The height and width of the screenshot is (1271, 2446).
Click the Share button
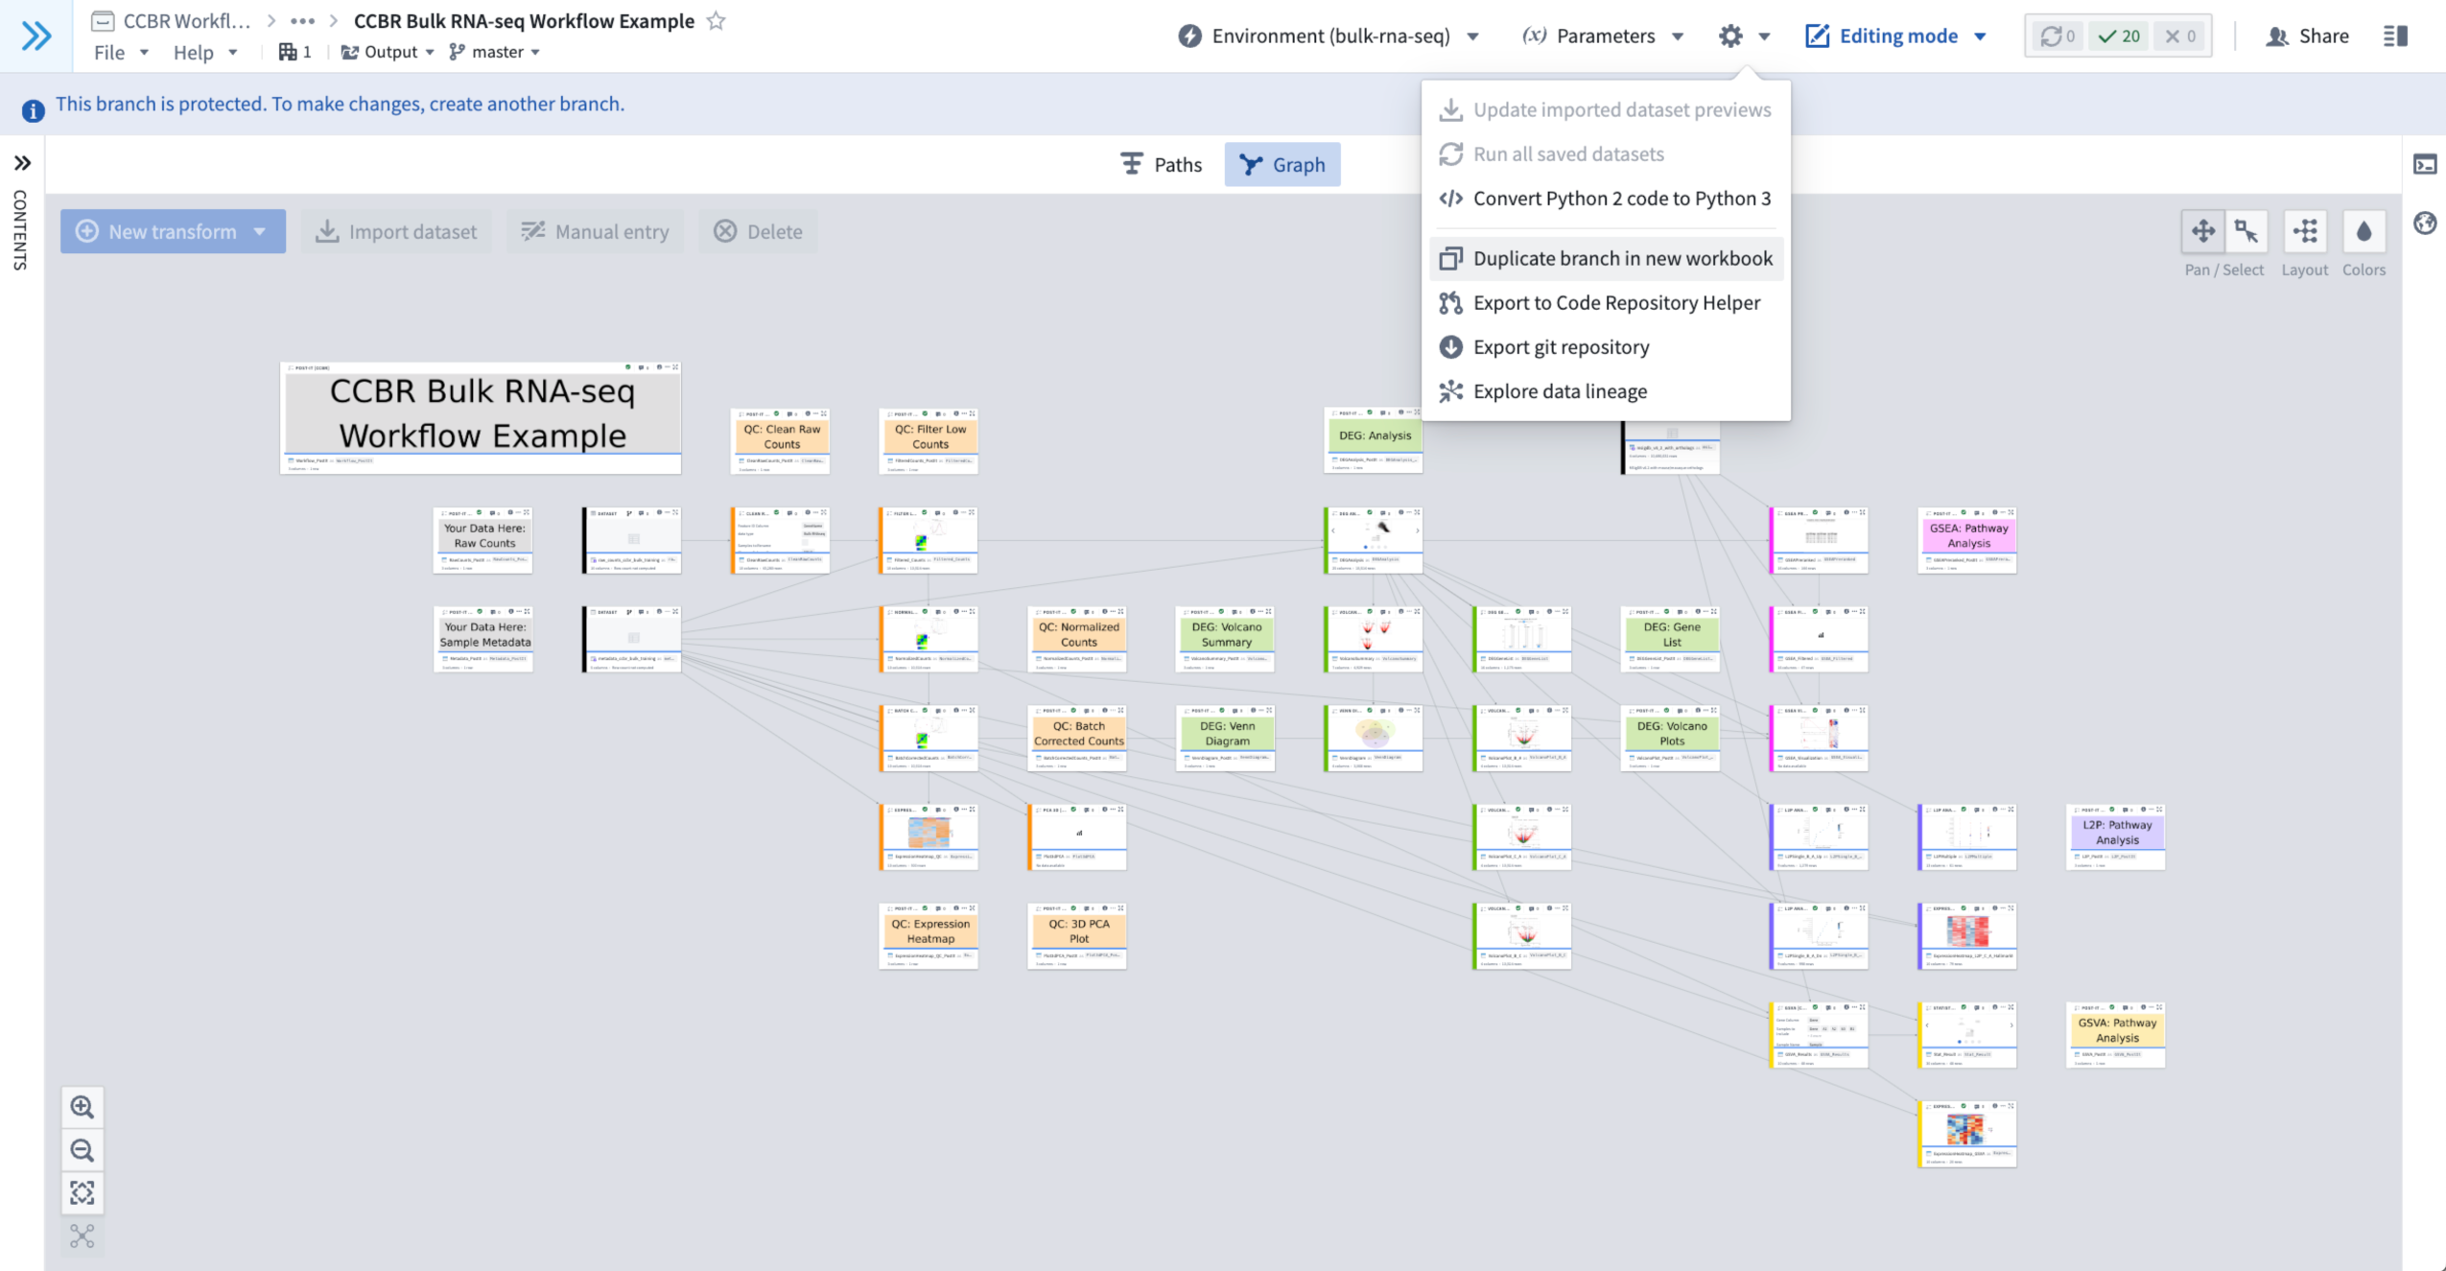[x=2307, y=36]
